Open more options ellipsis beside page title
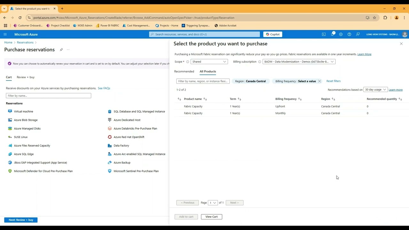This screenshot has width=409, height=230. [x=68, y=50]
